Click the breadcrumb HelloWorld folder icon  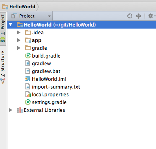point(5,7)
